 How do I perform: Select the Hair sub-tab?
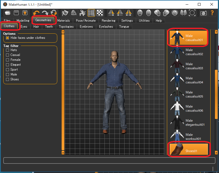[x=36, y=27]
